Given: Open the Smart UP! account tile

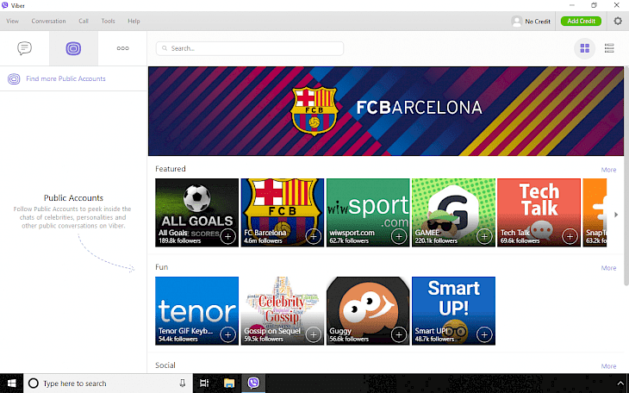Looking at the screenshot, I should pyautogui.click(x=453, y=311).
